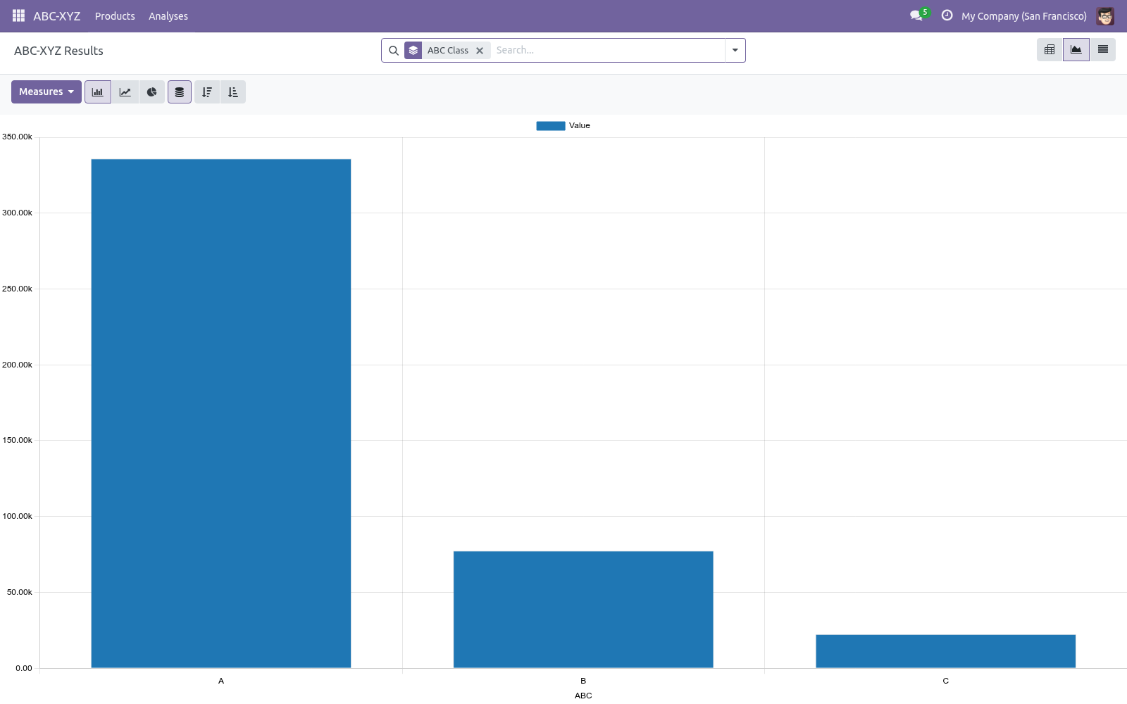This screenshot has width=1127, height=704.
Task: Click the ABC Class group-by layers icon
Action: 413,51
